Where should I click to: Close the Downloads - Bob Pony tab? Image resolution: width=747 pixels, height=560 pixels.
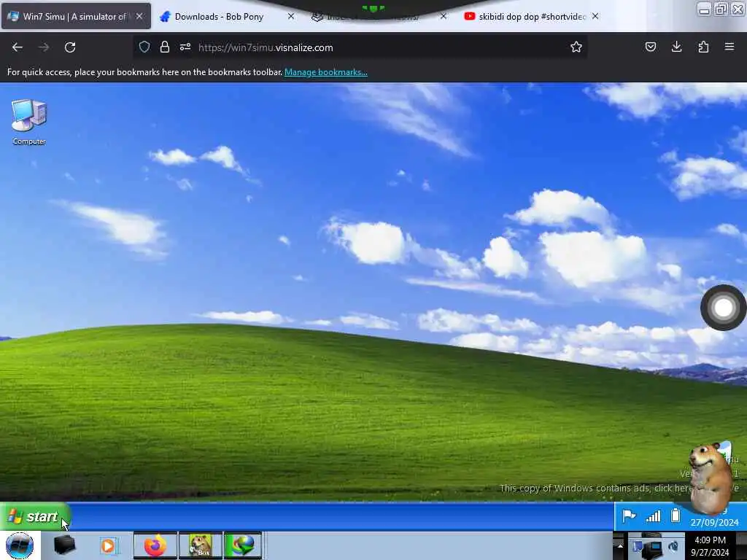click(291, 16)
